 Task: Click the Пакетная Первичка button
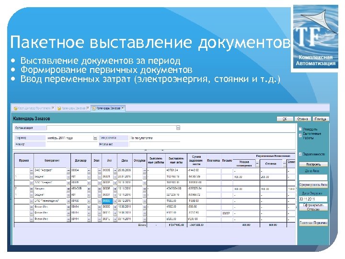(313, 223)
